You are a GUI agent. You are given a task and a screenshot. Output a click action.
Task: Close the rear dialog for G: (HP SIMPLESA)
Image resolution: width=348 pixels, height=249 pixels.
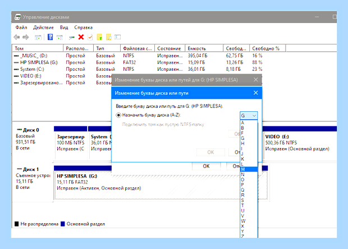point(256,80)
